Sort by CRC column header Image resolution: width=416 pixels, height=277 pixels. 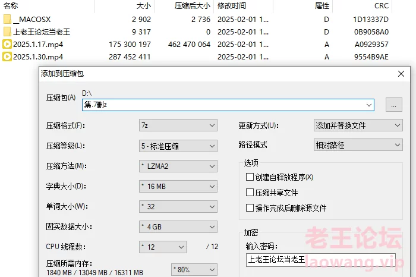382,5
